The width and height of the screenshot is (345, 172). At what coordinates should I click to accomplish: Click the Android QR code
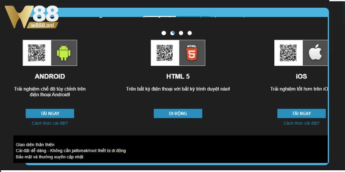click(37, 52)
